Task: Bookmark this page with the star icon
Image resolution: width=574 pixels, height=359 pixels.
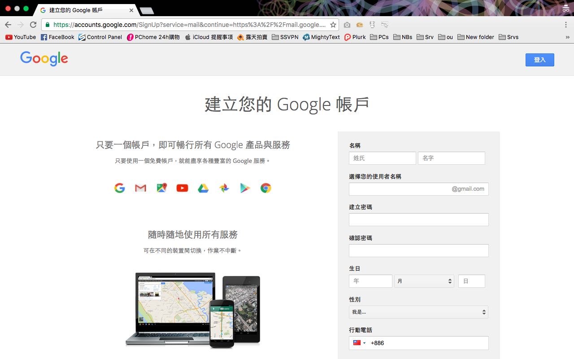Action: coord(333,25)
